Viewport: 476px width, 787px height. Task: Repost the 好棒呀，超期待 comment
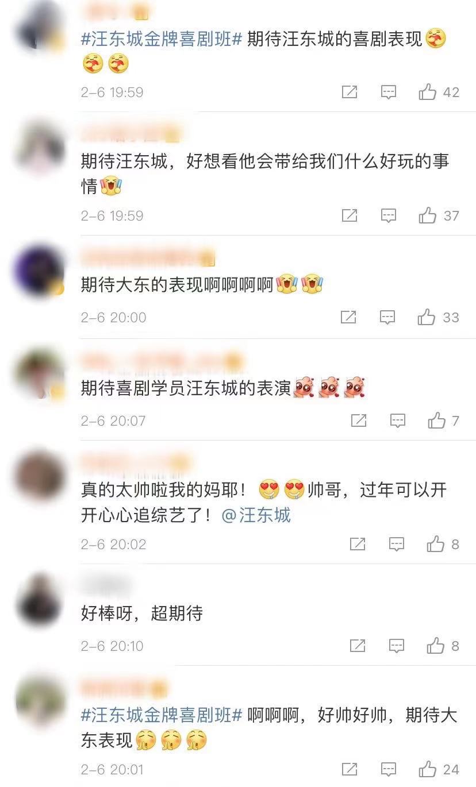point(358,646)
